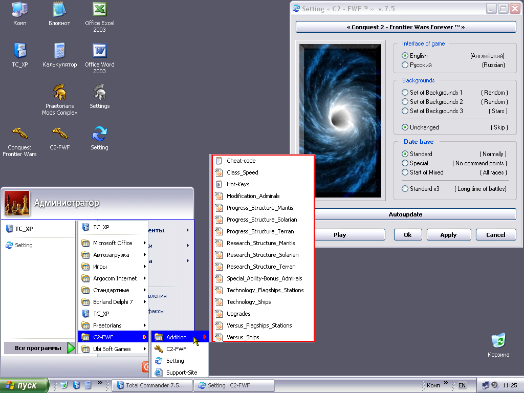This screenshot has height=393, width=524.
Task: Select Unchanged background option
Action: point(405,127)
